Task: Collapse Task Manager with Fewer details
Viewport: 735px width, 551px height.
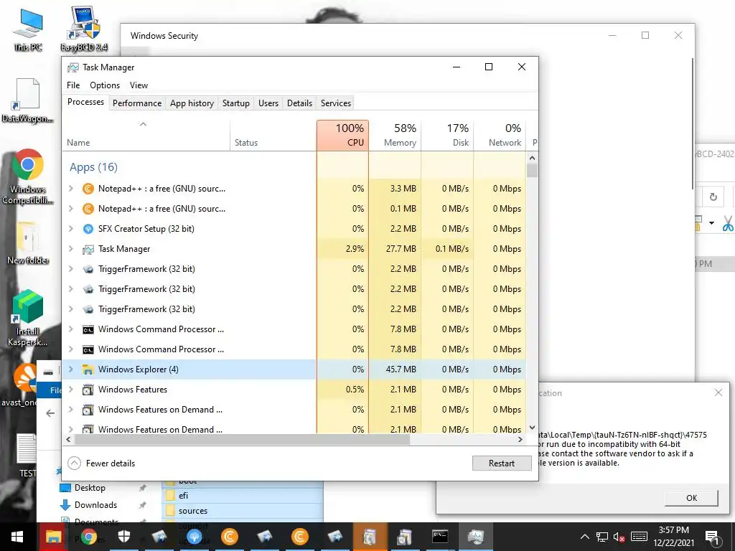Action: (x=101, y=463)
